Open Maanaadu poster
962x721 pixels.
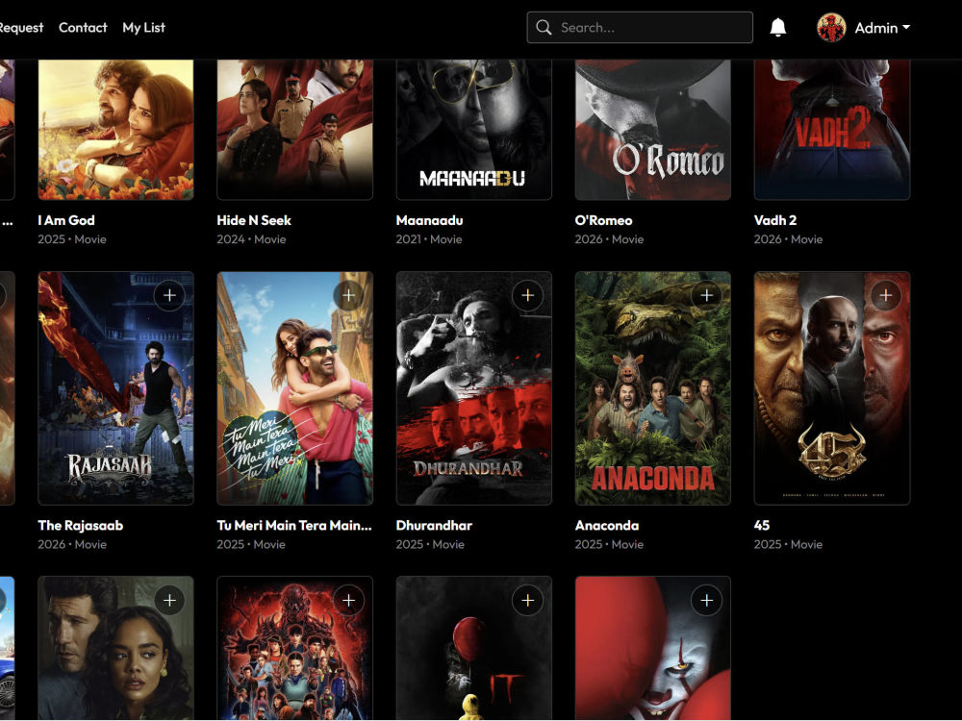474,130
